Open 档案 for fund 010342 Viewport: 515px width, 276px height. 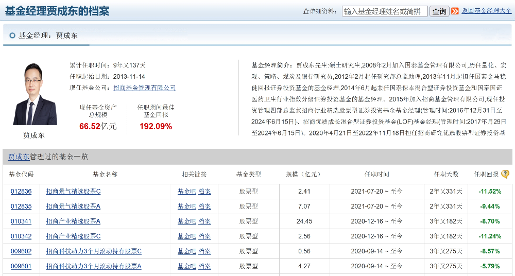(204, 236)
